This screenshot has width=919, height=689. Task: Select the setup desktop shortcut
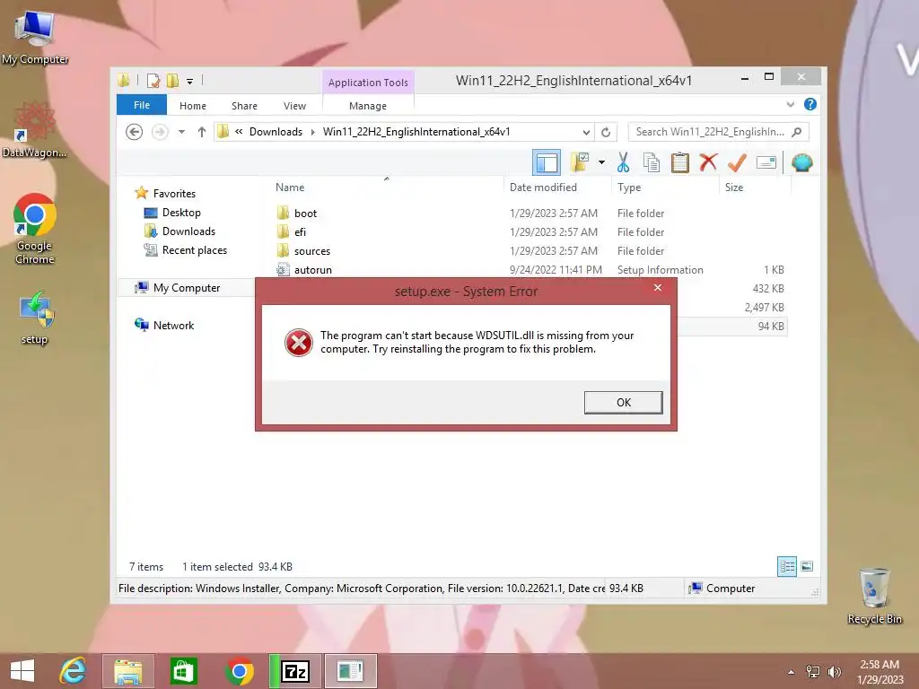pyautogui.click(x=34, y=318)
